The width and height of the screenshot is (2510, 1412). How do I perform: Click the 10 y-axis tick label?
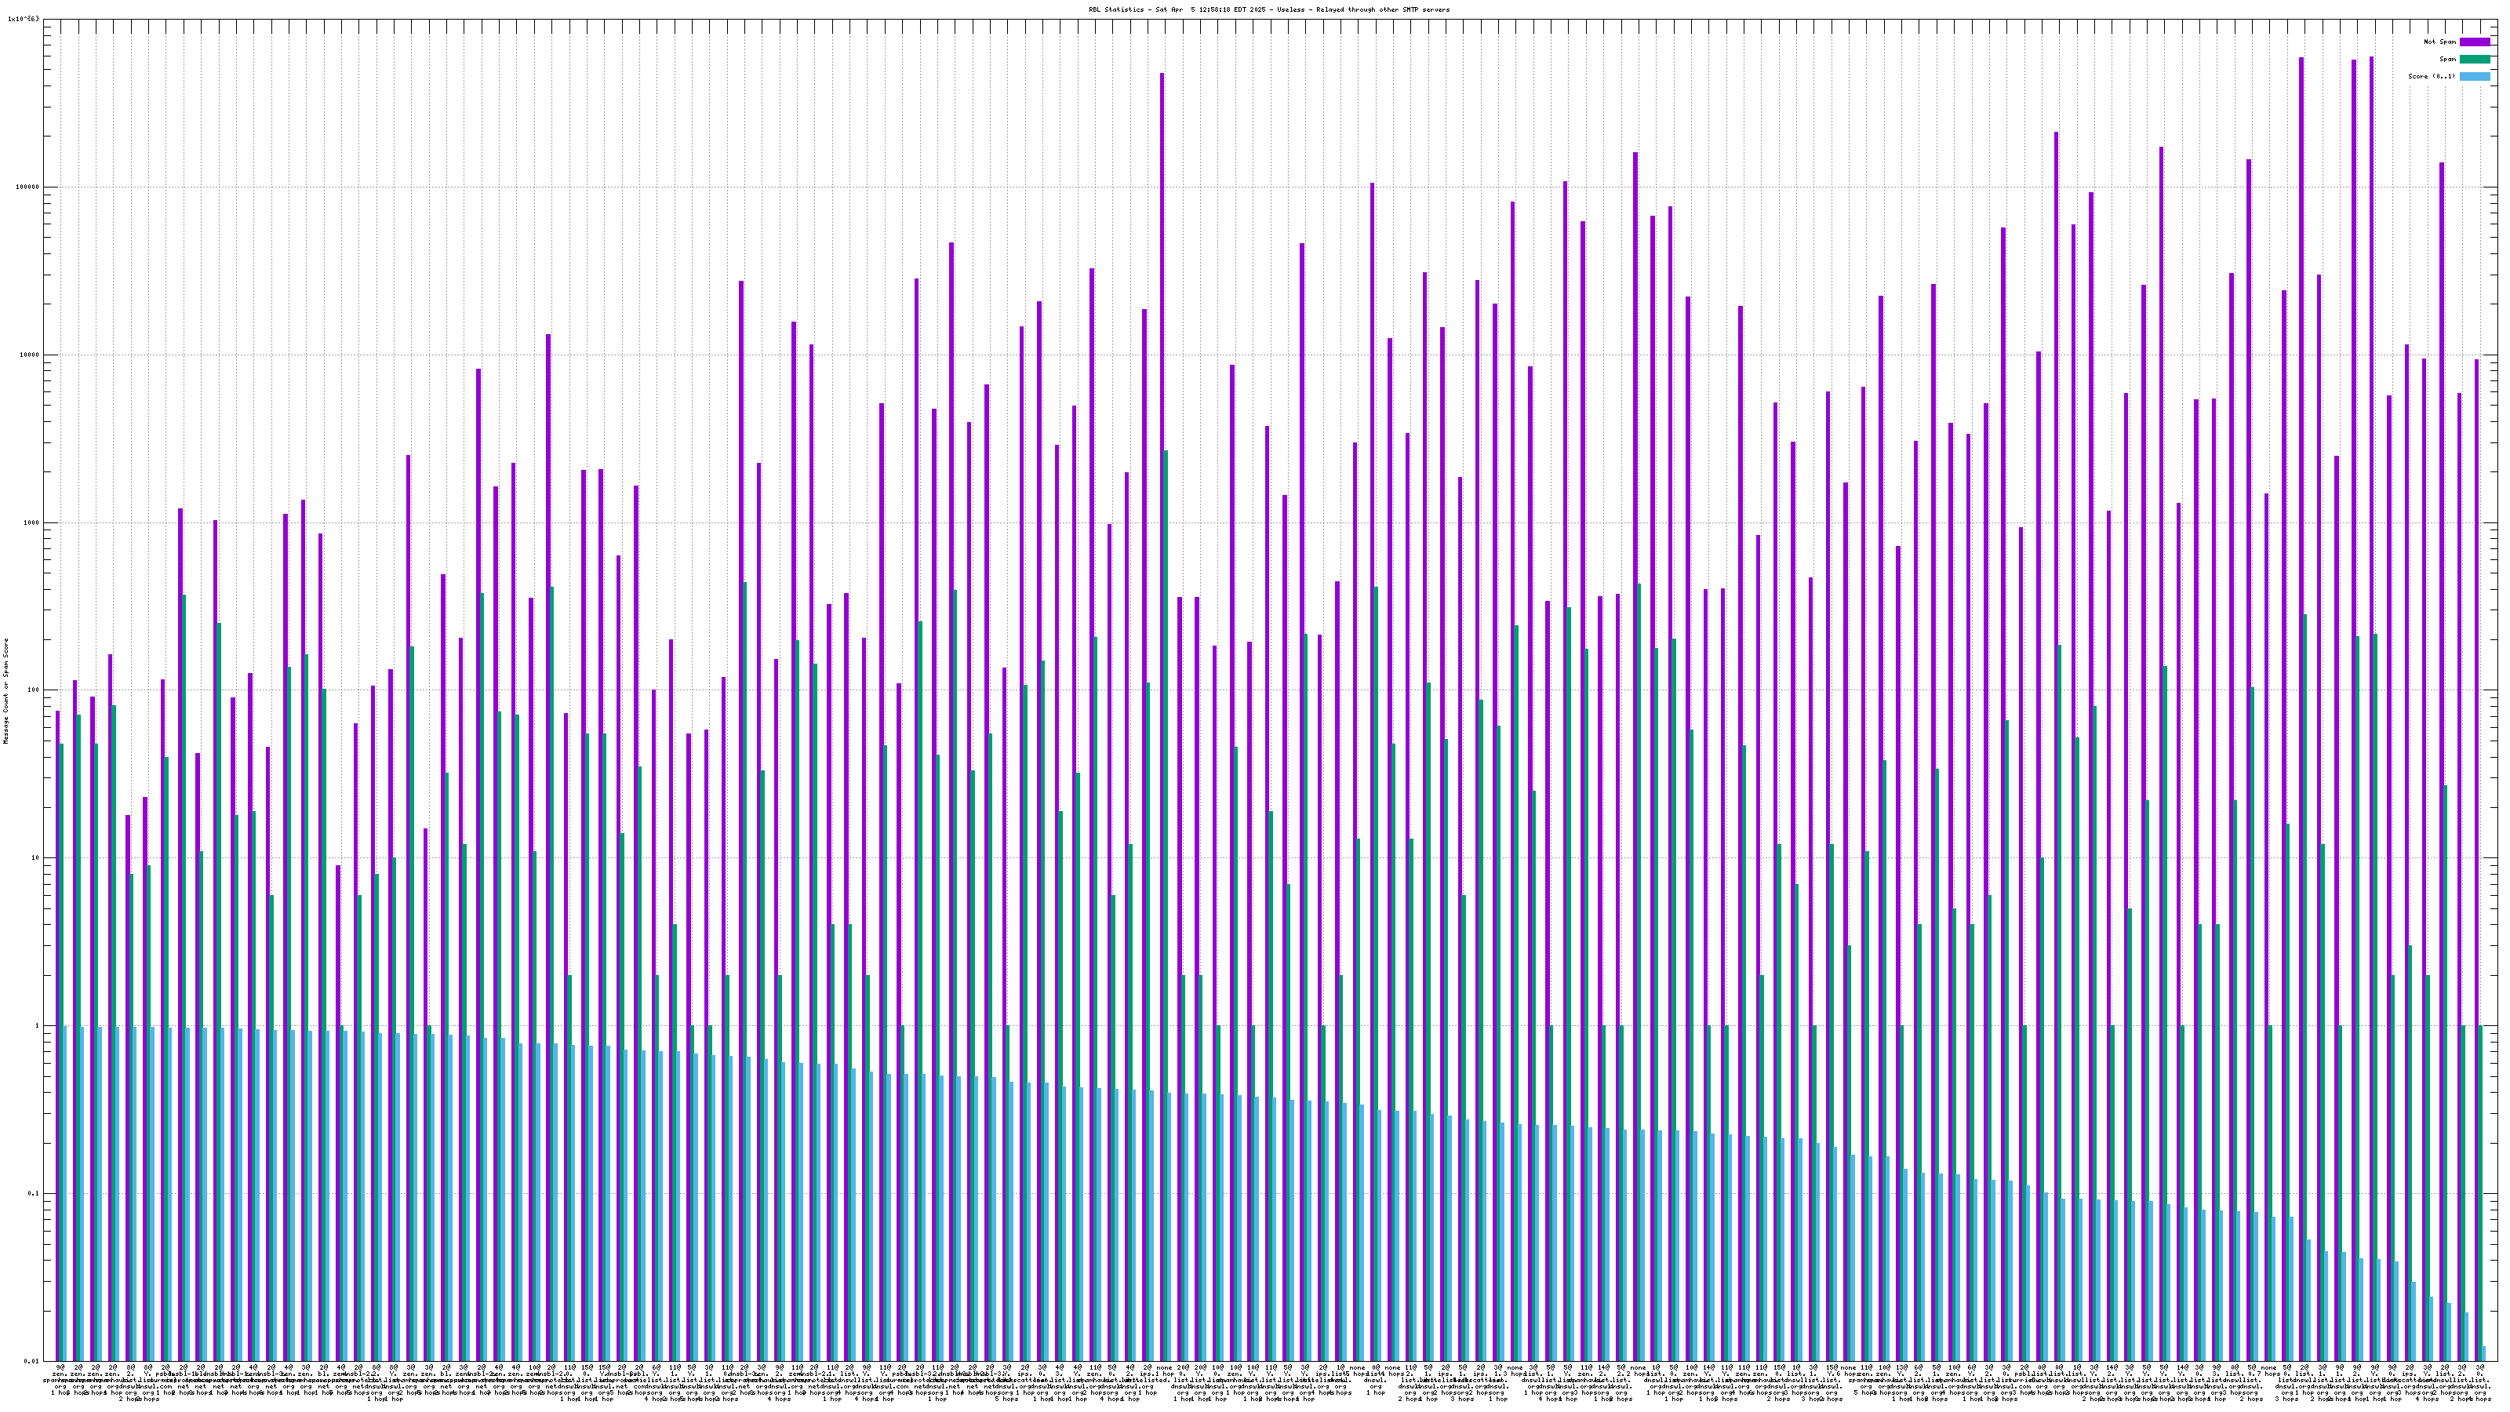pyautogui.click(x=37, y=857)
